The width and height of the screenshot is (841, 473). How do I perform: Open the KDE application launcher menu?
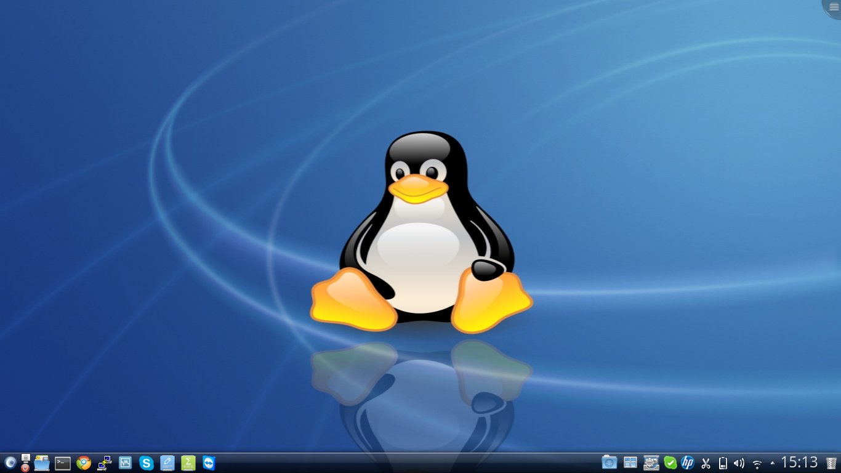[10, 463]
